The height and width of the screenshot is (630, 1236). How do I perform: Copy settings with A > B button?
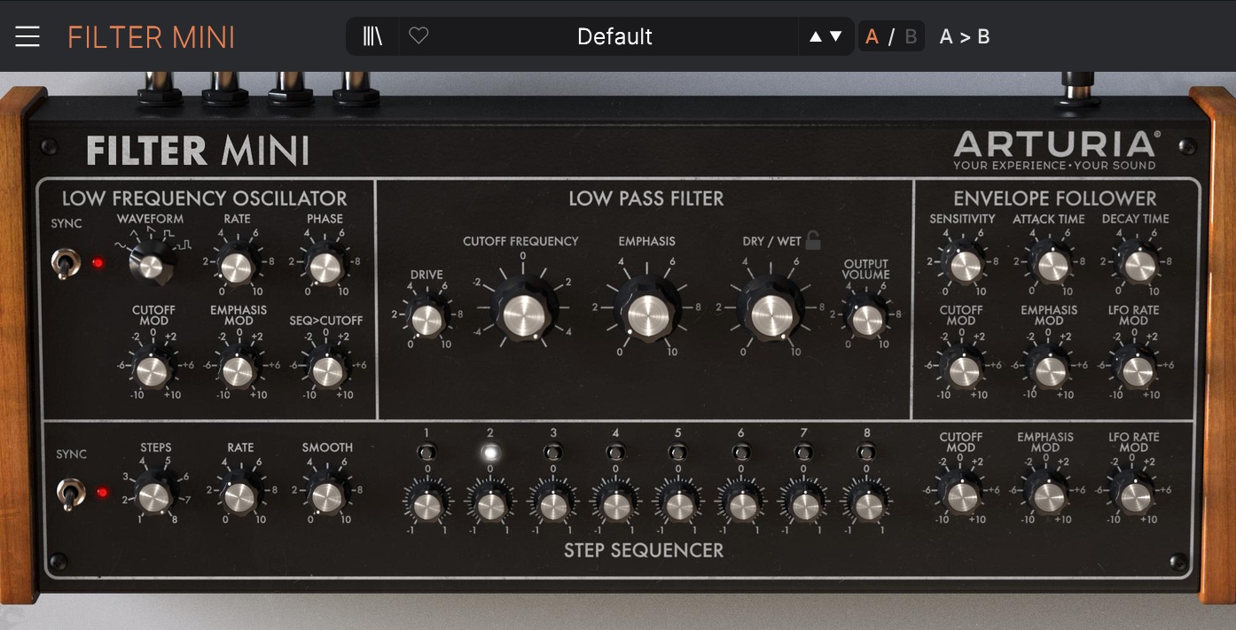point(965,36)
